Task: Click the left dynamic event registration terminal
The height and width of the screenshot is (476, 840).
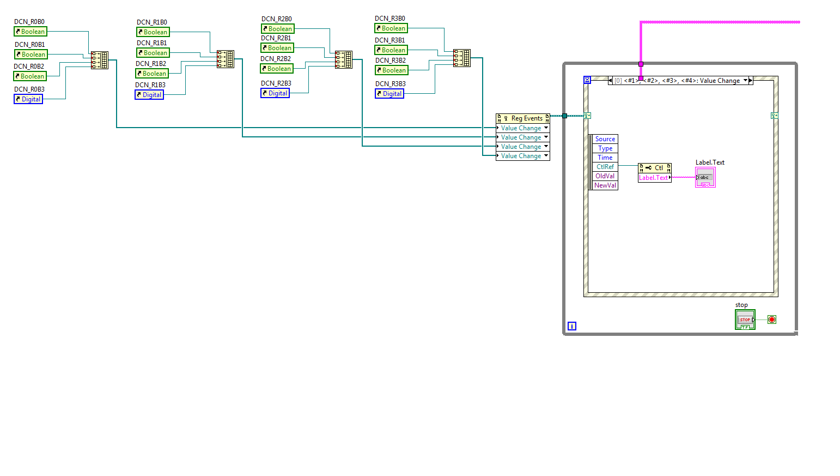Action: click(x=587, y=116)
